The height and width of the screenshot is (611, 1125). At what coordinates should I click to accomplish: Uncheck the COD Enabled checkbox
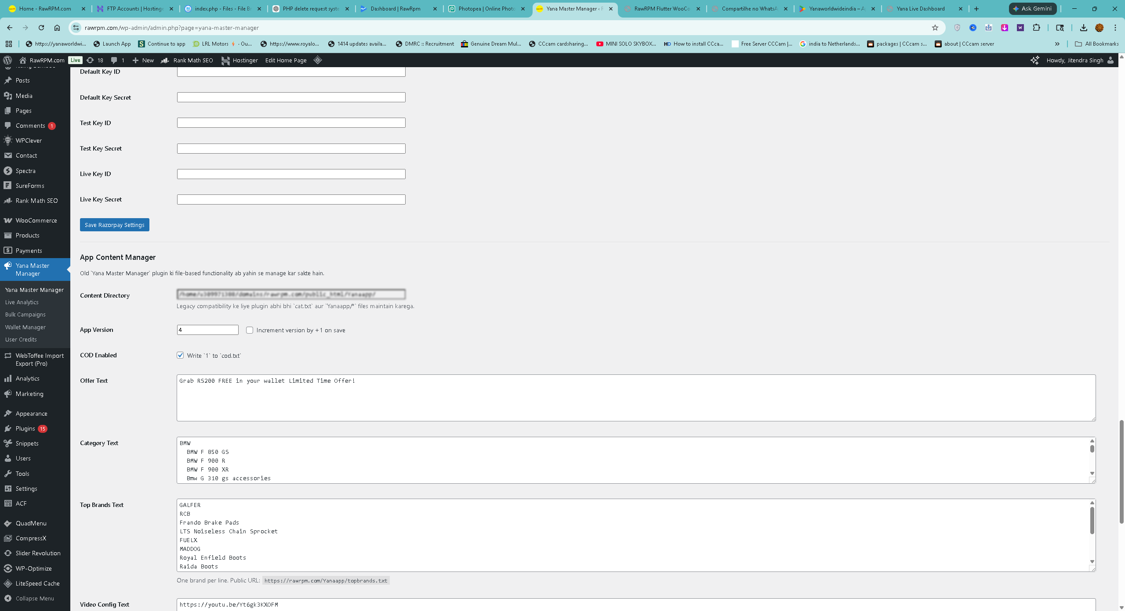click(x=180, y=355)
